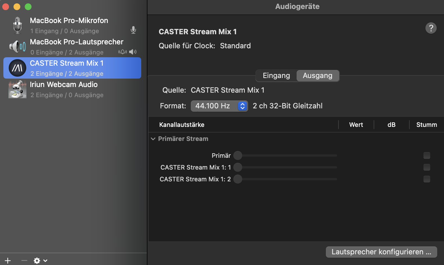
Task: Mute the Primär channel checkbox
Action: pyautogui.click(x=427, y=156)
